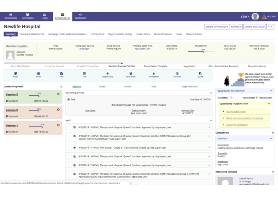Click the Quote quick-action icon
Image resolution: width=278 pixels, height=197 pixels.
(x=200, y=73)
